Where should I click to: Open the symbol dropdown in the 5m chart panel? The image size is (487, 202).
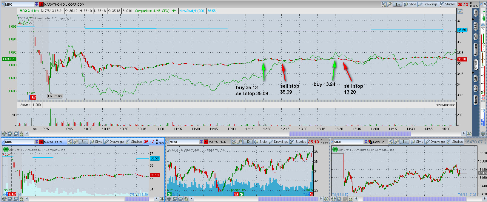pyautogui.click(x=37, y=142)
